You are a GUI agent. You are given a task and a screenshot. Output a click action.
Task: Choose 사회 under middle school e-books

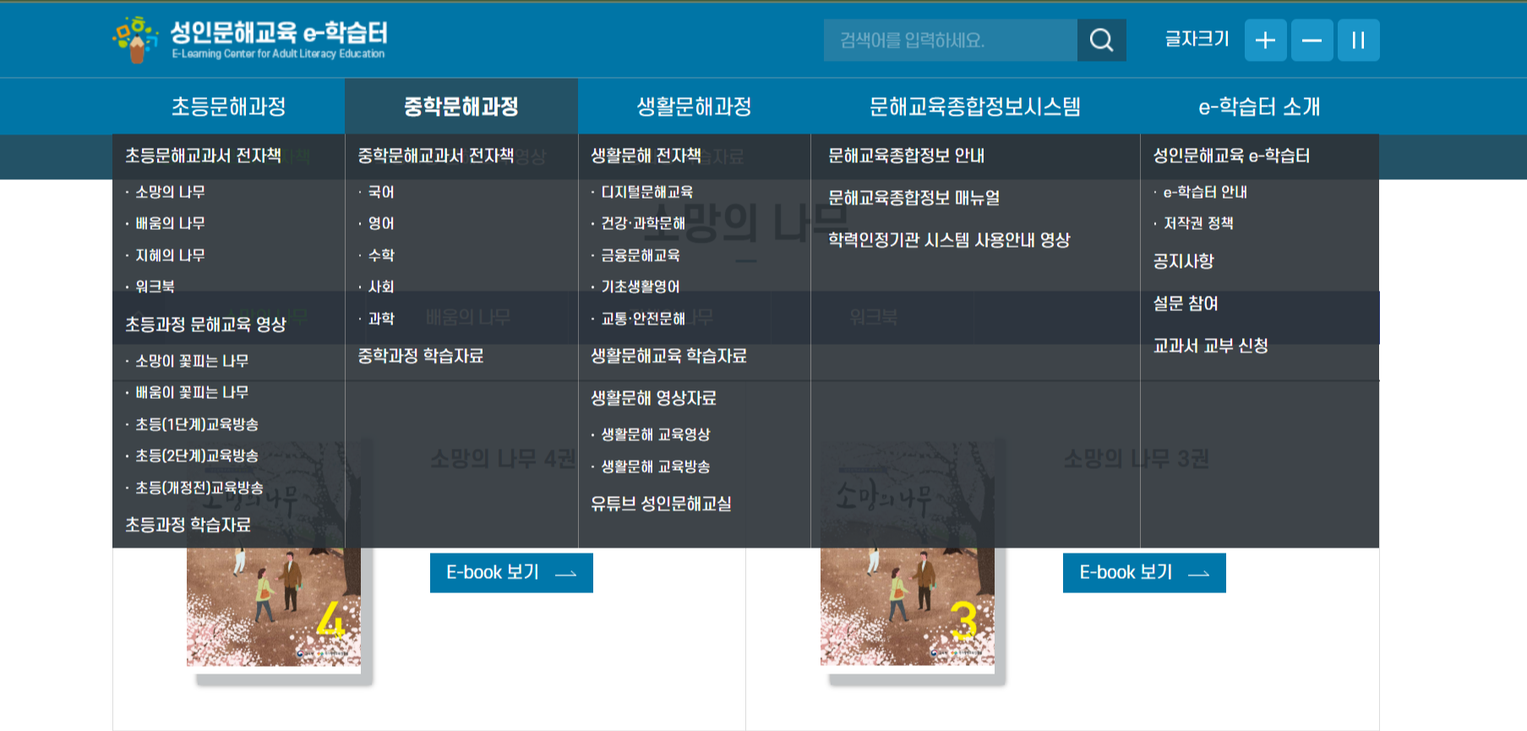[x=381, y=286]
